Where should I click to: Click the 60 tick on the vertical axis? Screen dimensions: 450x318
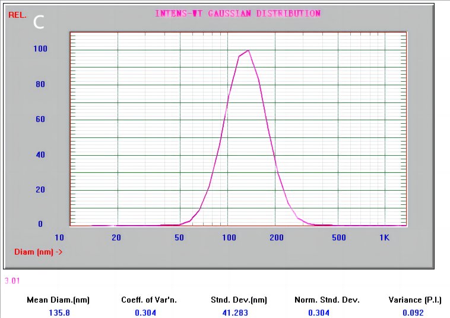(40, 119)
